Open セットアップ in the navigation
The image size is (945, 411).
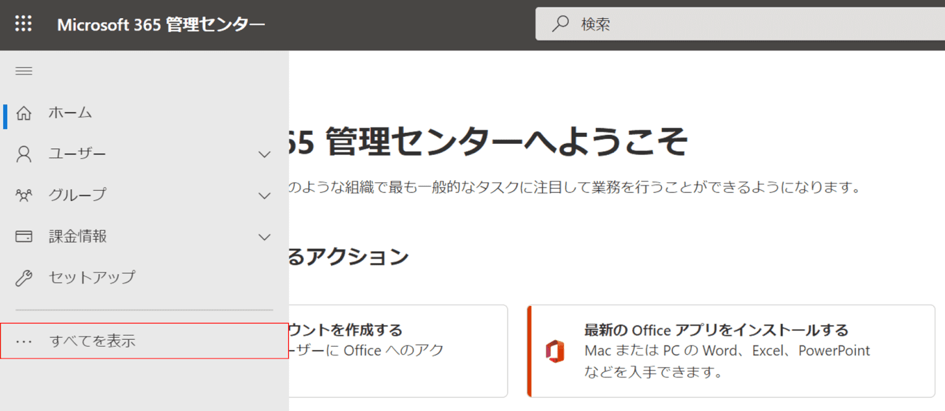[x=145, y=277]
